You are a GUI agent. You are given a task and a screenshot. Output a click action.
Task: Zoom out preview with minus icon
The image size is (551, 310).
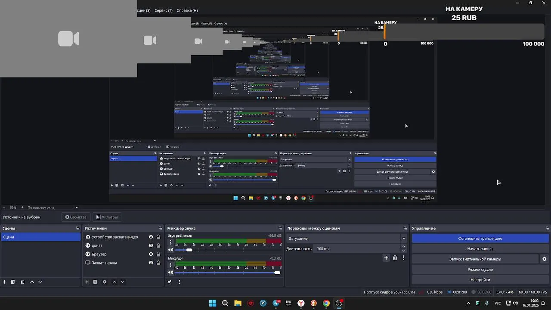[4, 208]
